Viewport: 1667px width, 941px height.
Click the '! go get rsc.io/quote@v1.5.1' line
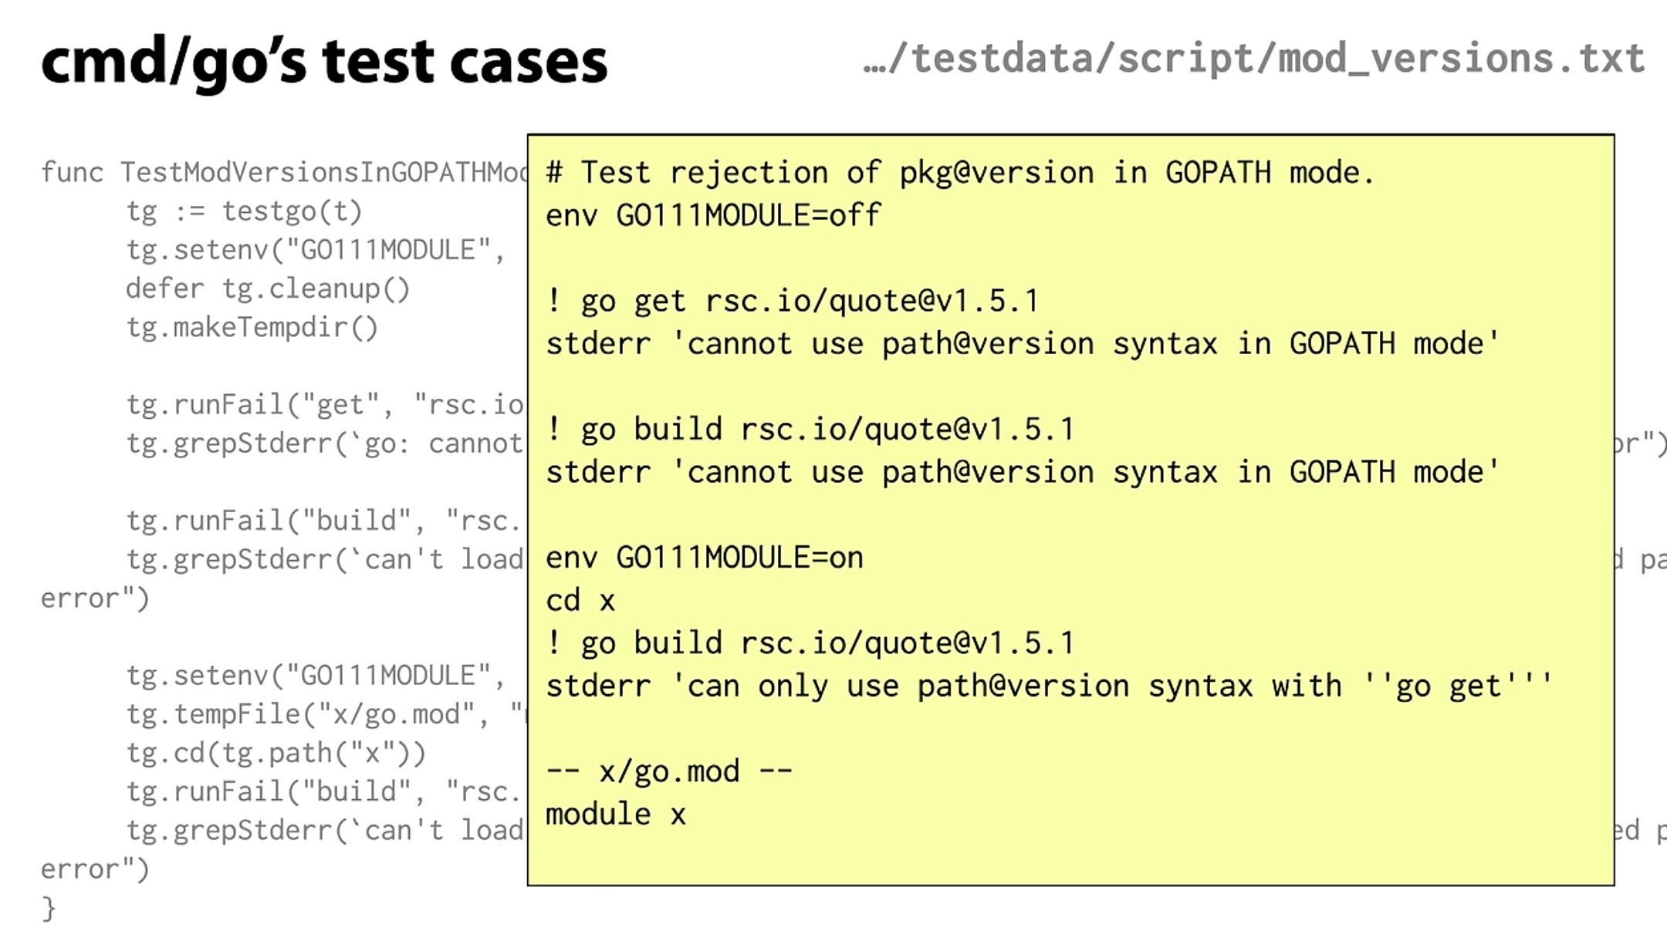pos(793,301)
